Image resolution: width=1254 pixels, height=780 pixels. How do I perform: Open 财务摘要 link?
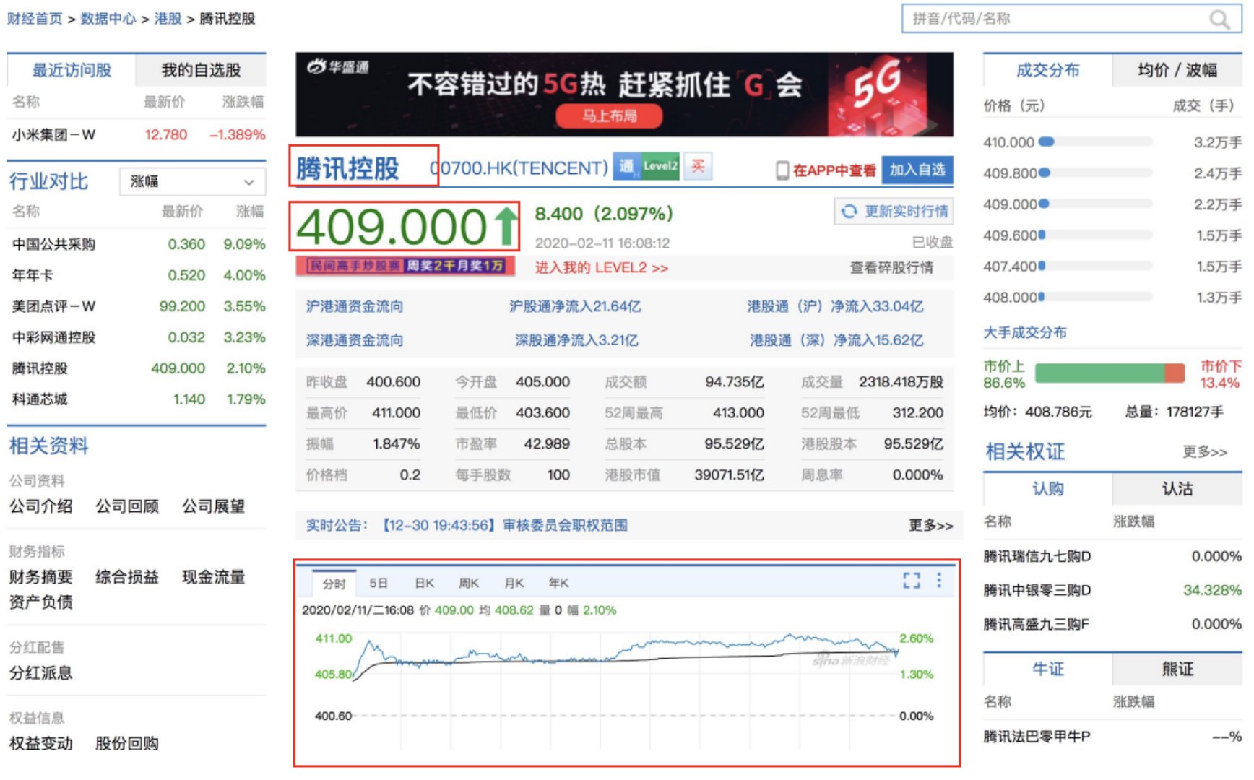pos(40,577)
